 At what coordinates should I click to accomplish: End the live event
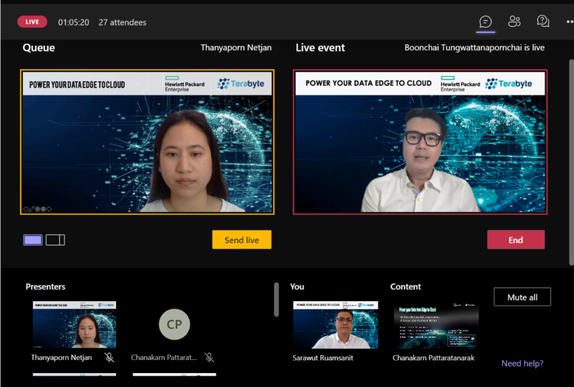(x=515, y=240)
